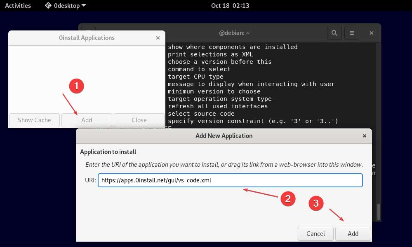Click Cancel in Add New Application dialog
412x247 pixels.
point(315,233)
